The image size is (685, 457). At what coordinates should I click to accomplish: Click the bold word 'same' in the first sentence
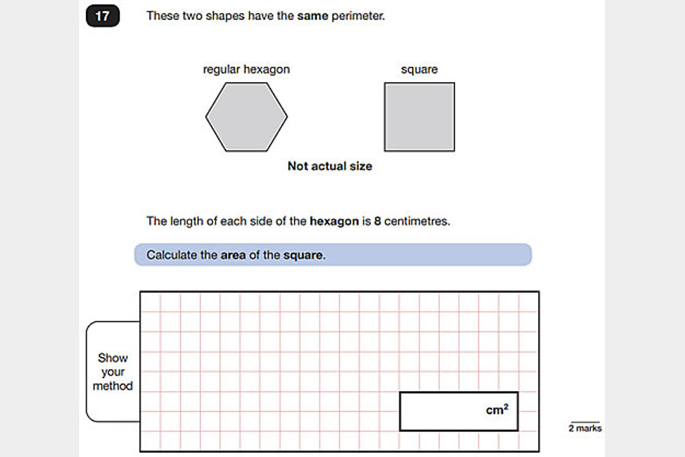click(313, 16)
